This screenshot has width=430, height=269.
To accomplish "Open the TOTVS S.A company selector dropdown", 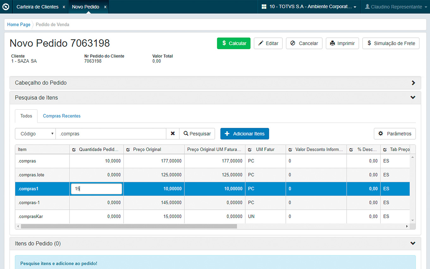I will 309,7.
